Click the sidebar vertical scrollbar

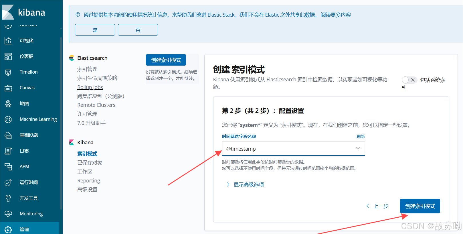click(61, 123)
